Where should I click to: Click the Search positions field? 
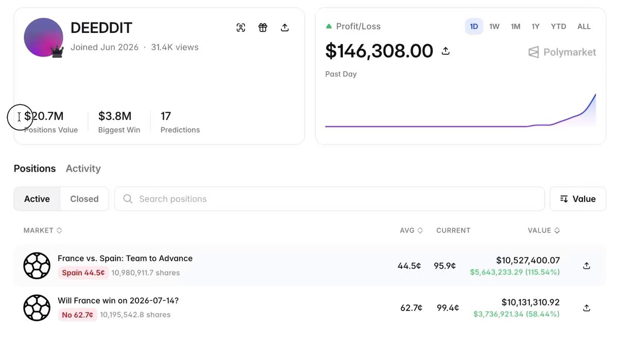coord(330,199)
